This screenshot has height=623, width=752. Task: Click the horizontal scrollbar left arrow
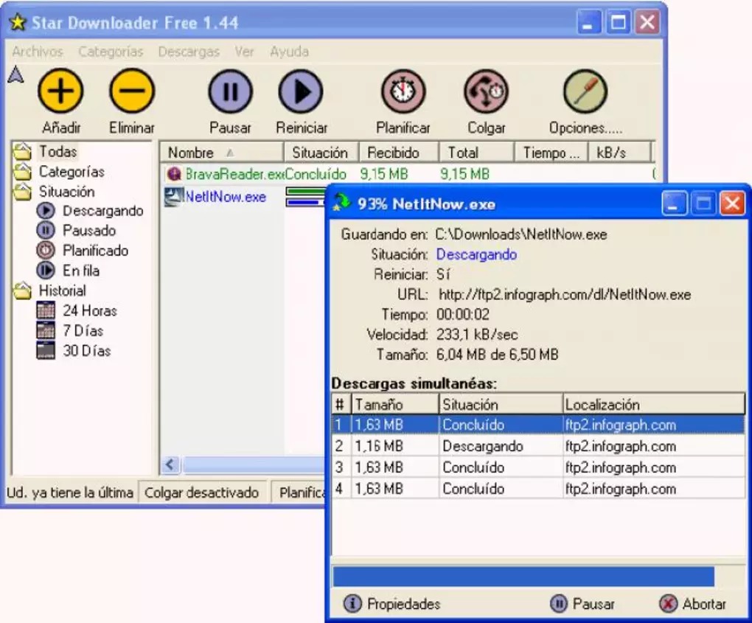coord(170,464)
